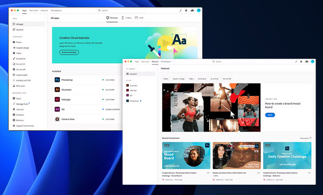Viewport: 323px width, 195px height.
Task: Open Your work tab in front window
Action: pyautogui.click(x=146, y=61)
